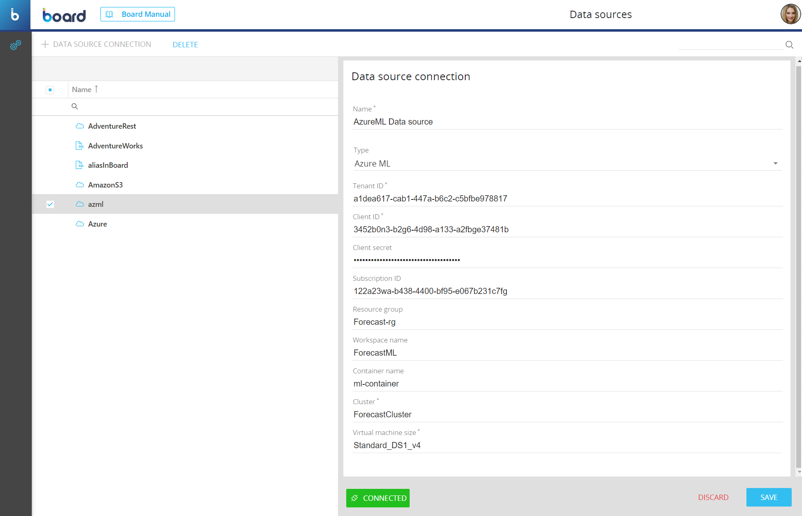This screenshot has width=802, height=516.
Task: Click the Board b logo icon
Action: tap(15, 15)
